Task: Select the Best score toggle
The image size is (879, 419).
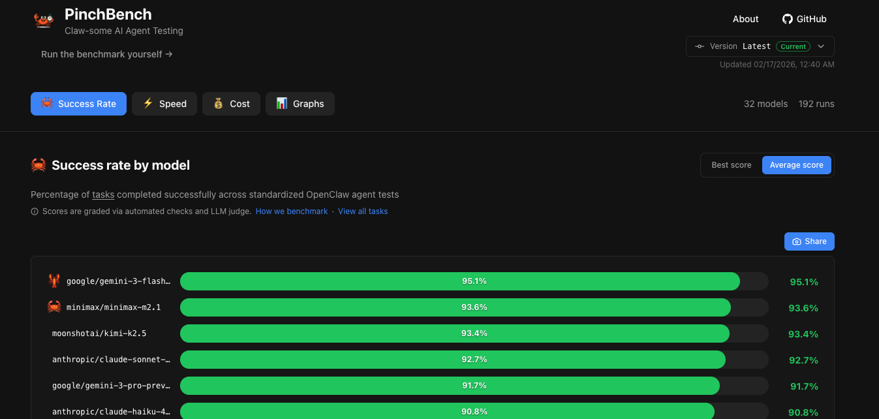Action: coord(732,165)
